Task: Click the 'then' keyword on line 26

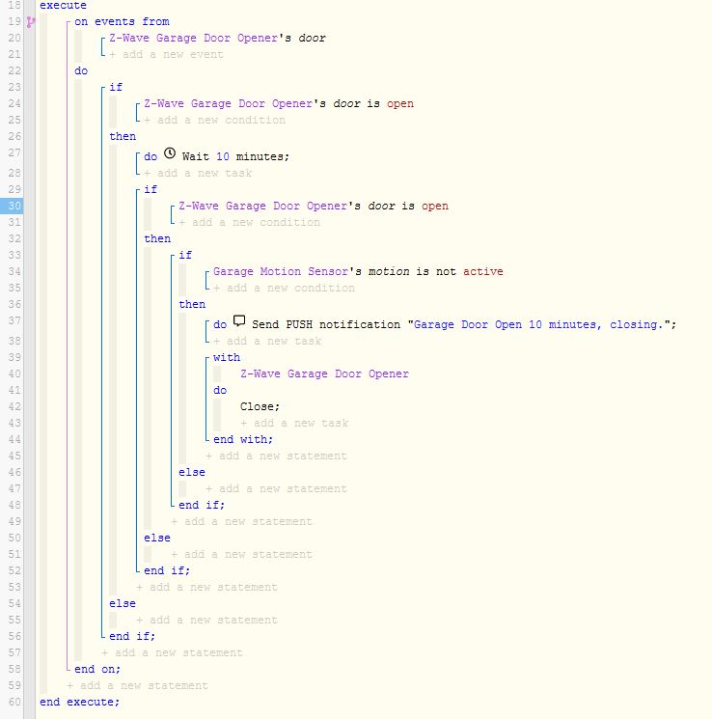Action: click(x=123, y=137)
